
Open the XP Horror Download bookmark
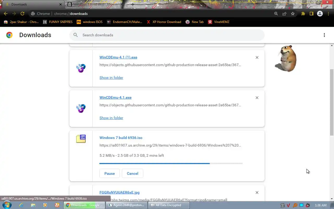(164, 22)
